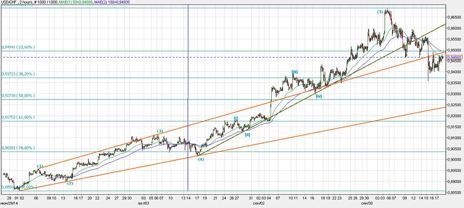Click the USD/CHF symbol title
This screenshot has width=464, height=208.
click(12, 3)
